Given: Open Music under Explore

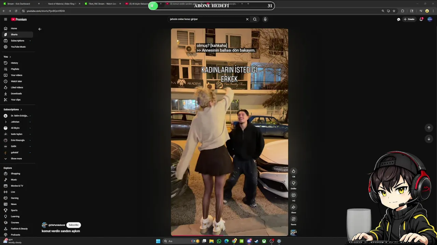Looking at the screenshot, I should pos(17,180).
